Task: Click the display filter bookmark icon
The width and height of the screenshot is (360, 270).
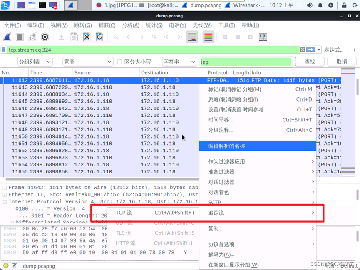Action: click(4, 50)
